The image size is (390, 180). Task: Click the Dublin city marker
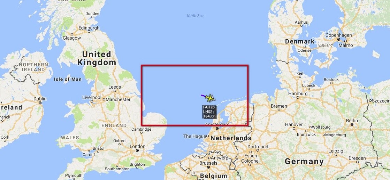click(x=40, y=103)
